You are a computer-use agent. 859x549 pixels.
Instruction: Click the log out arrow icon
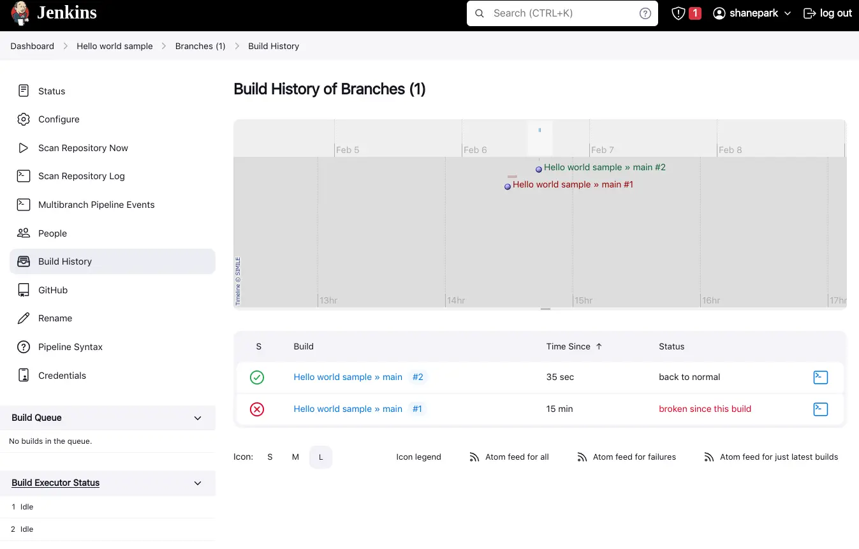[x=809, y=13]
